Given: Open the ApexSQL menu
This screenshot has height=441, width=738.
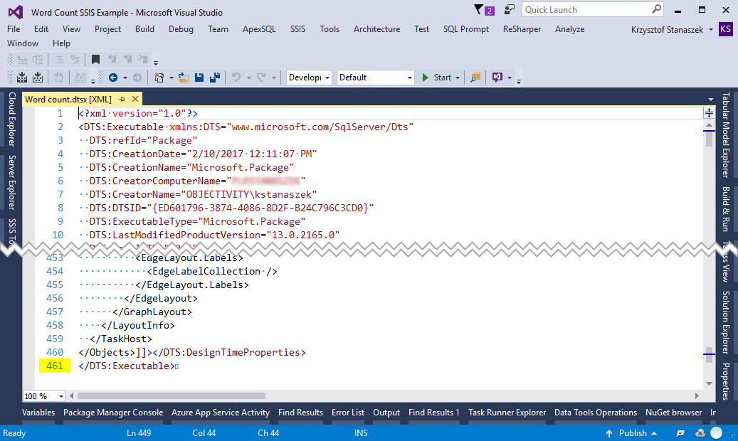Looking at the screenshot, I should [259, 29].
